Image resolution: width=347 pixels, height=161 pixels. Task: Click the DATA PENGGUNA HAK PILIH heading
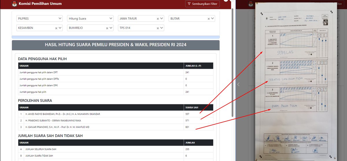pyautogui.click(x=42, y=59)
